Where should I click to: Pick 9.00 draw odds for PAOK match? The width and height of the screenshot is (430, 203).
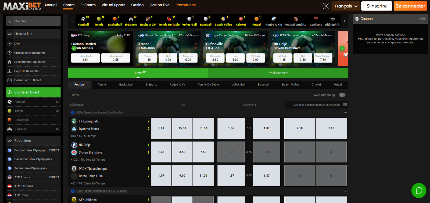pos(182,176)
